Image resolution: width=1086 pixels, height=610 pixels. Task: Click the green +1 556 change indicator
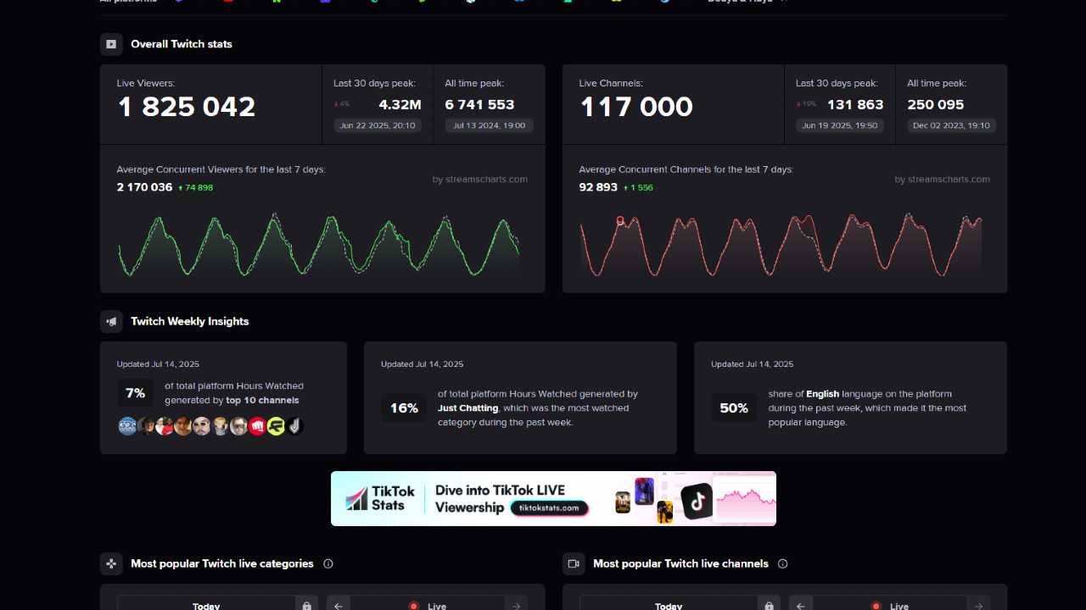tap(638, 187)
